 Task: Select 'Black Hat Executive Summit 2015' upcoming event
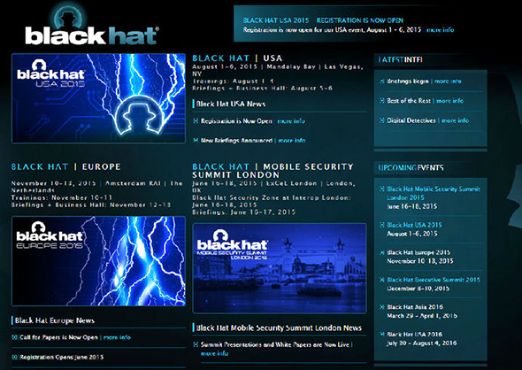point(434,280)
